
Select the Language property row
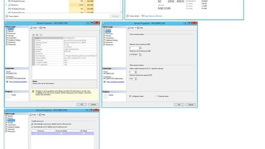66,49
